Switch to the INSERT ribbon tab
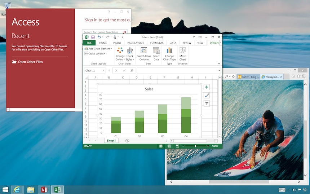 tap(117, 43)
